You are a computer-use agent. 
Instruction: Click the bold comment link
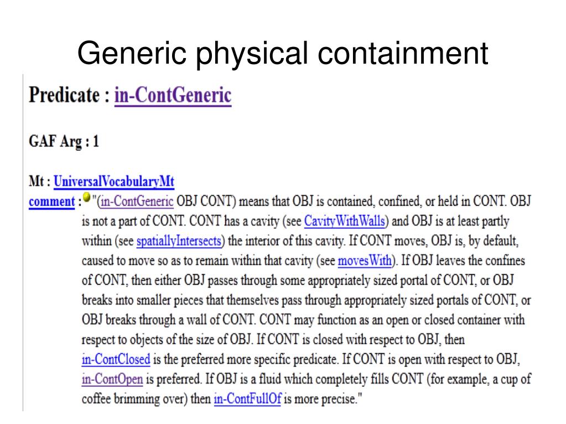pos(52,202)
